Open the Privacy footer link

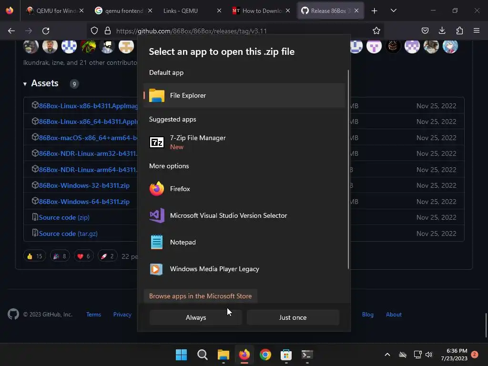click(x=122, y=315)
